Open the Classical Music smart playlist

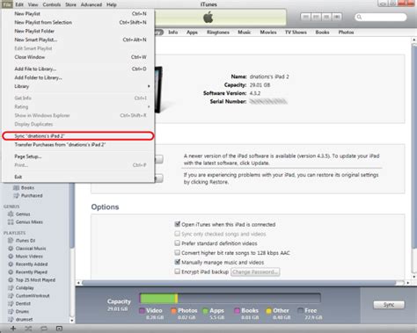point(27,249)
